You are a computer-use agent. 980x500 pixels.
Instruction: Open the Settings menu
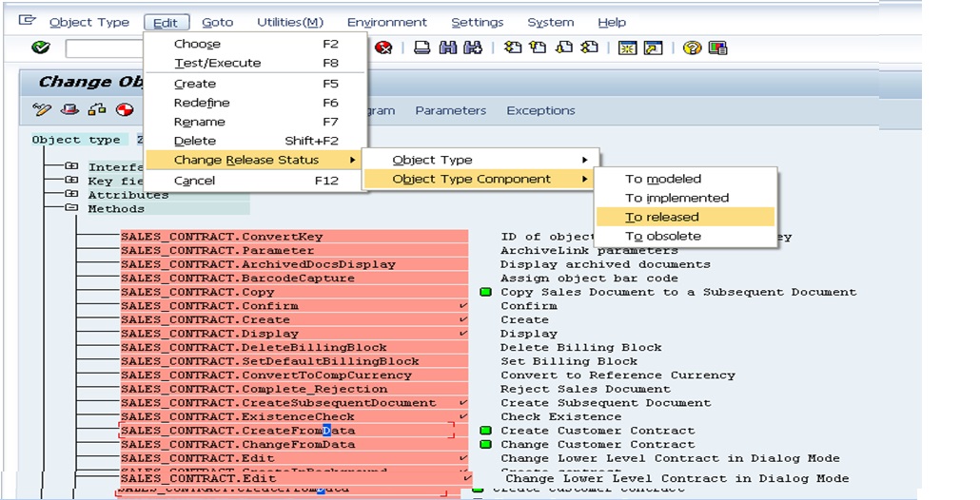point(478,23)
